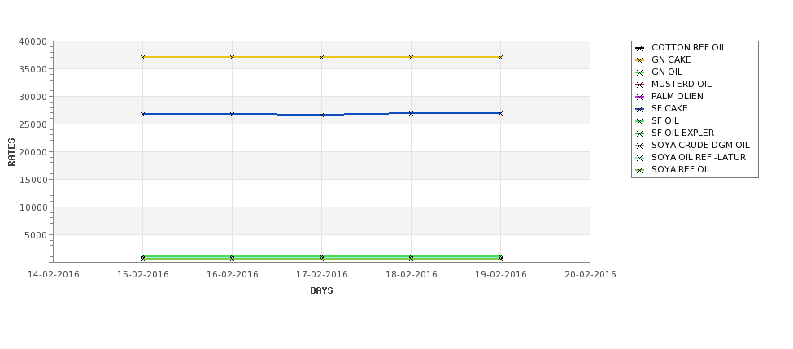Click SF CAKE data point on 17-02-2016

coord(321,115)
